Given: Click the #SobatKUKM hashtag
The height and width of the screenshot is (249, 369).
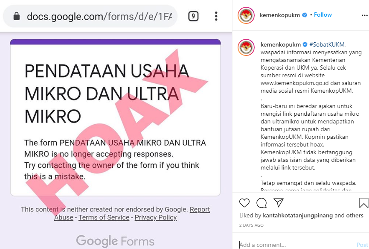Looking at the screenshot, I should coord(328,44).
